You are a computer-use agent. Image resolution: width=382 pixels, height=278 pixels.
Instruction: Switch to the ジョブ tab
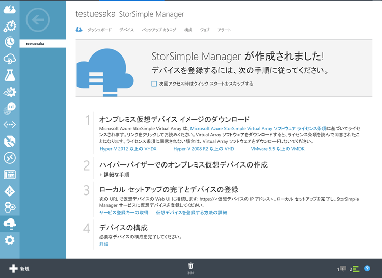205,30
